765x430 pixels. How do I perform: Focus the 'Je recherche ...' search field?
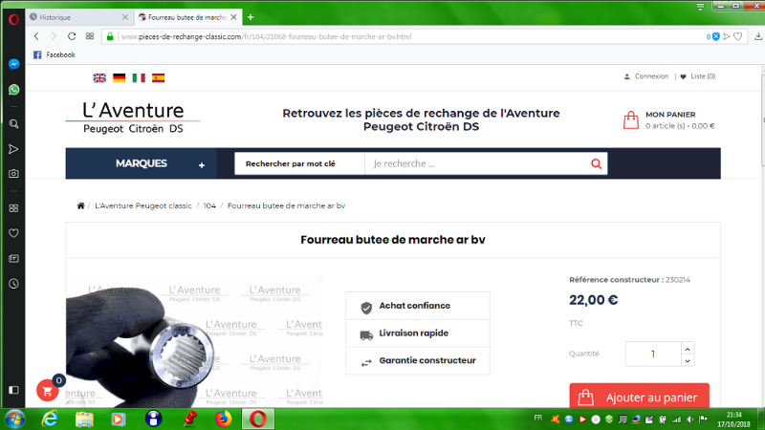tap(474, 163)
